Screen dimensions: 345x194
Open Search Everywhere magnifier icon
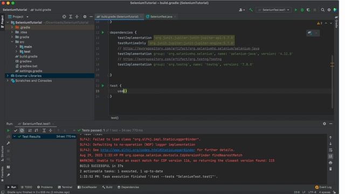(322, 10)
